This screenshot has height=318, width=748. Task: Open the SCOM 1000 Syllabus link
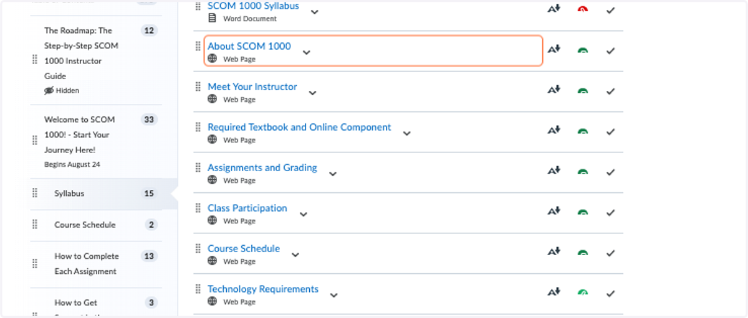click(253, 6)
